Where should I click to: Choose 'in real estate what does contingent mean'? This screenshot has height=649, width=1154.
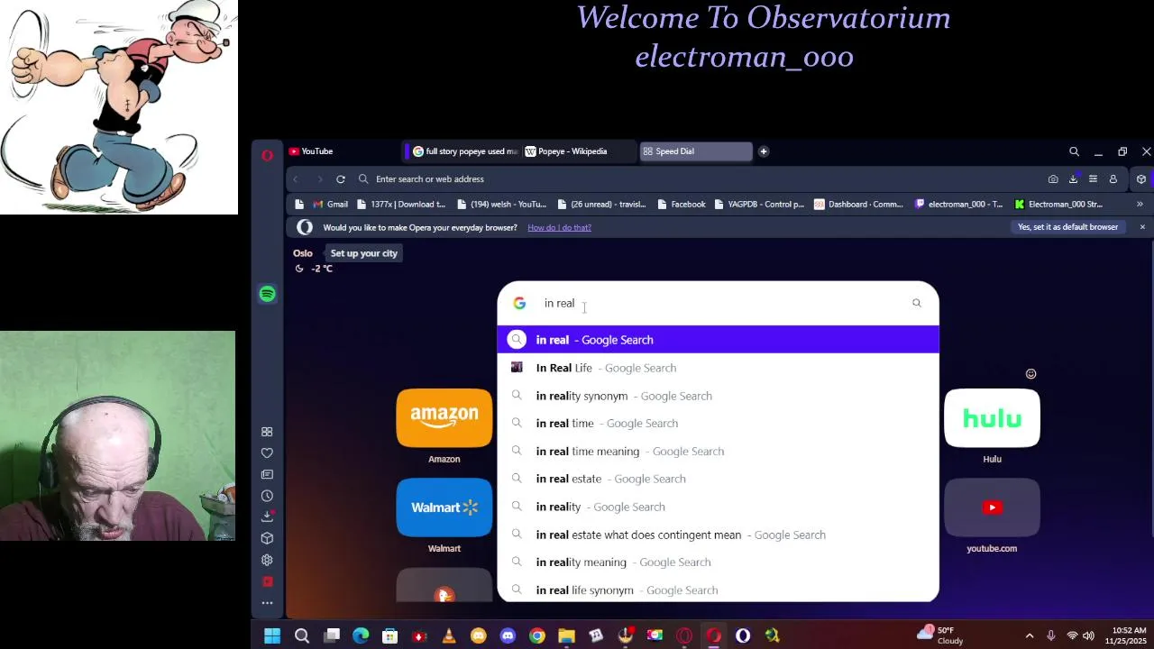(x=718, y=535)
